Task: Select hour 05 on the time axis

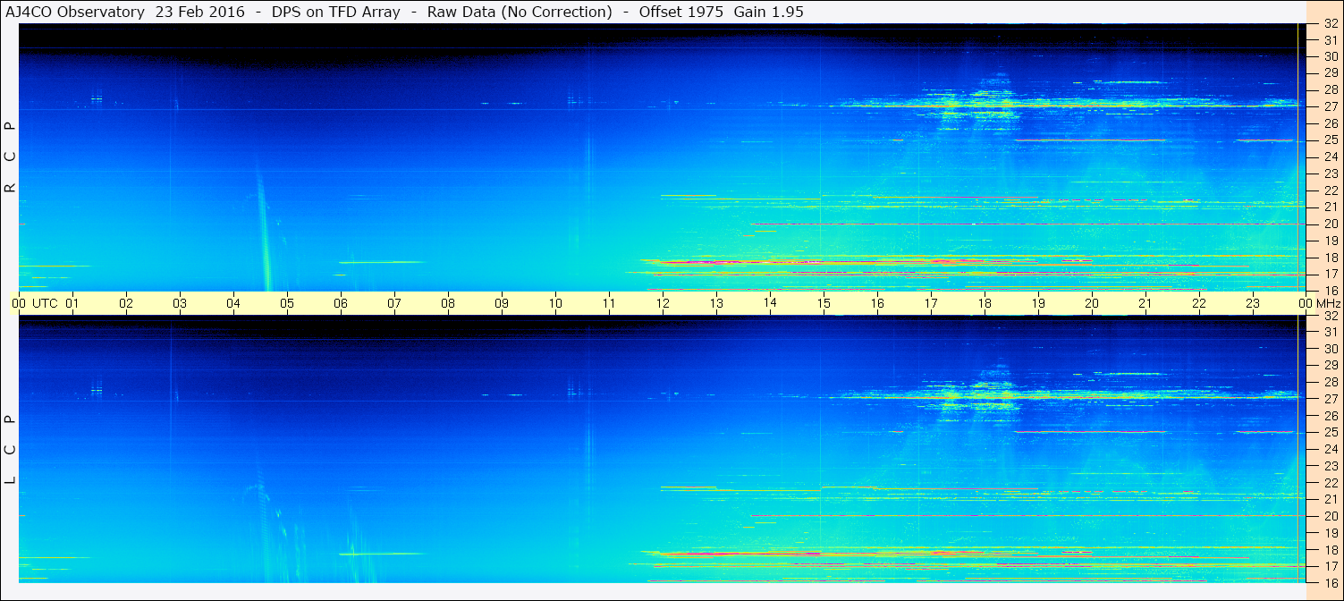Action: (x=287, y=303)
